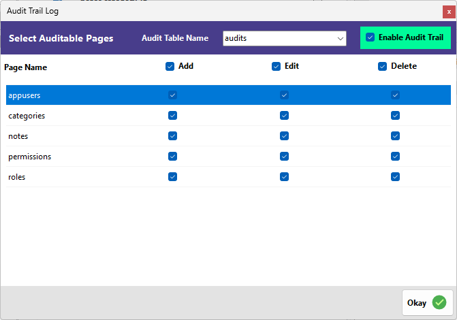Screen dimensions: 457x320
Task: Uncheck Add for the appusers page
Action: coord(172,95)
